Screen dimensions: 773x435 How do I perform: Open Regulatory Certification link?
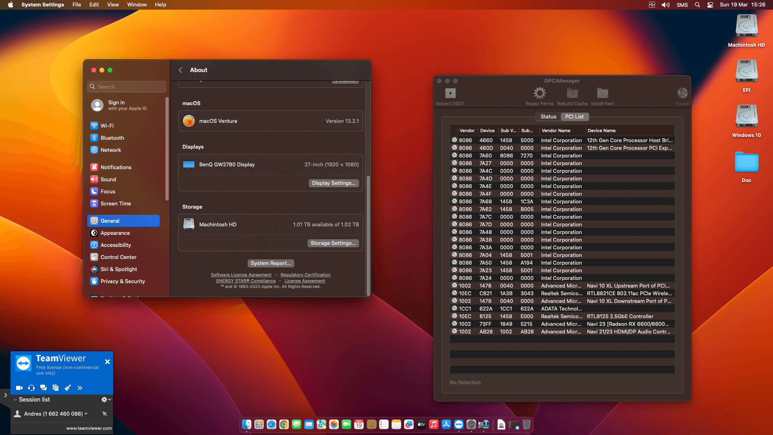(x=306, y=275)
